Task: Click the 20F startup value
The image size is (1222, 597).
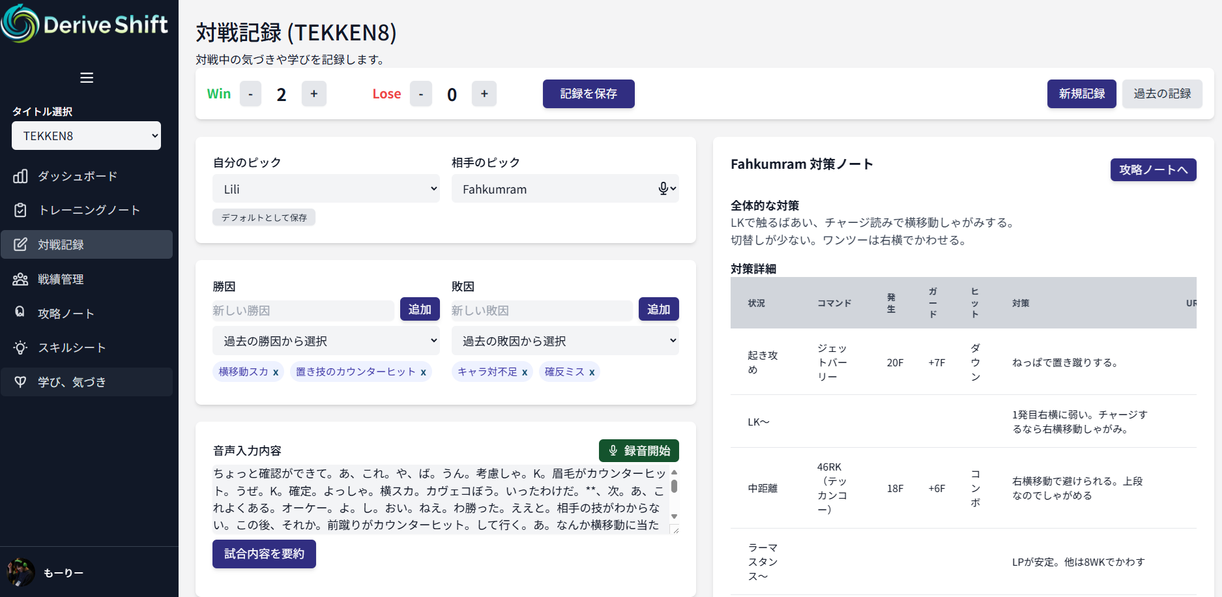Action: tap(895, 362)
